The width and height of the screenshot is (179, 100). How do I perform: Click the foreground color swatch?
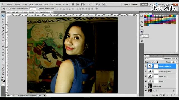(2, 80)
